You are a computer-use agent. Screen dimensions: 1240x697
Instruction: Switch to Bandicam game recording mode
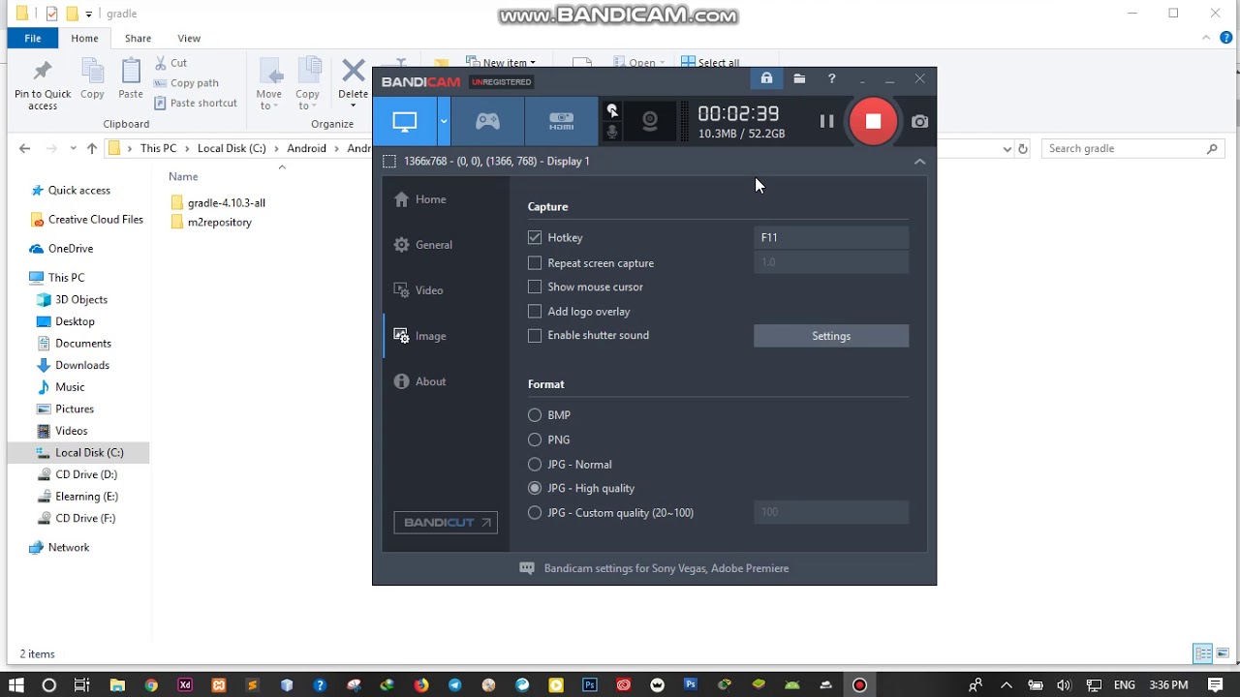pyautogui.click(x=487, y=121)
